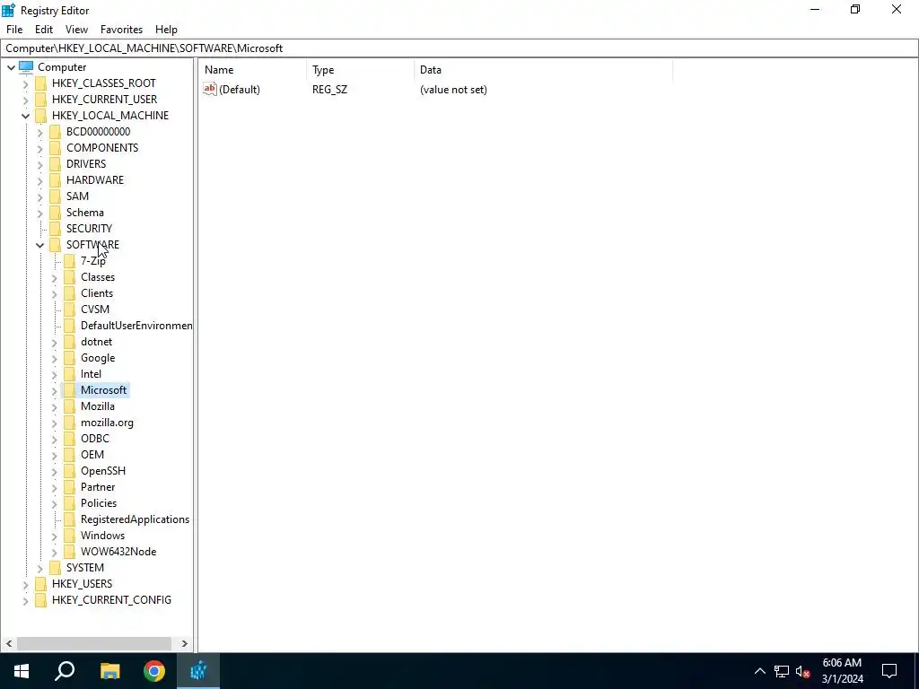Viewport: 919px width, 689px height.
Task: Click the Schema folder icon
Action: (55, 212)
